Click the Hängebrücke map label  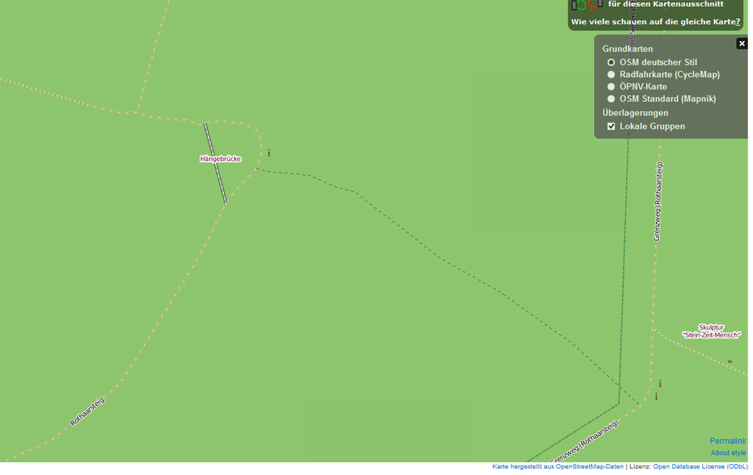tap(221, 159)
